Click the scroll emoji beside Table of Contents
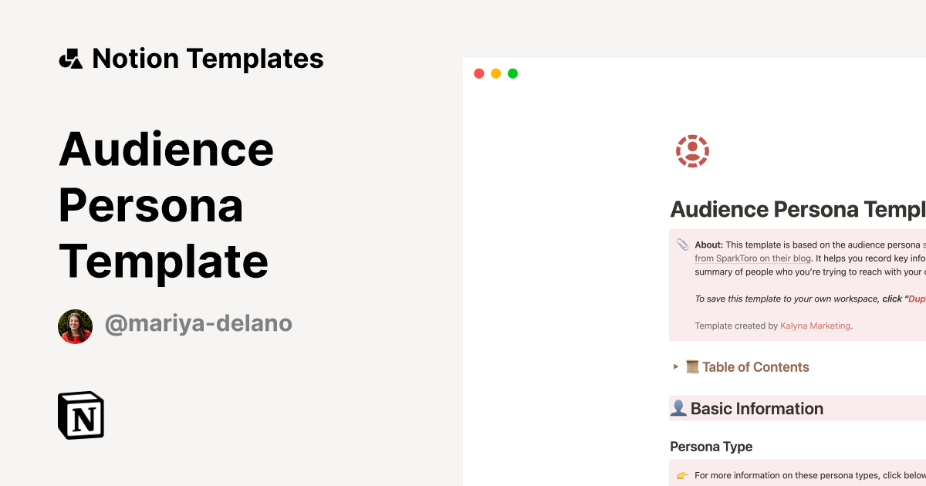 [692, 367]
